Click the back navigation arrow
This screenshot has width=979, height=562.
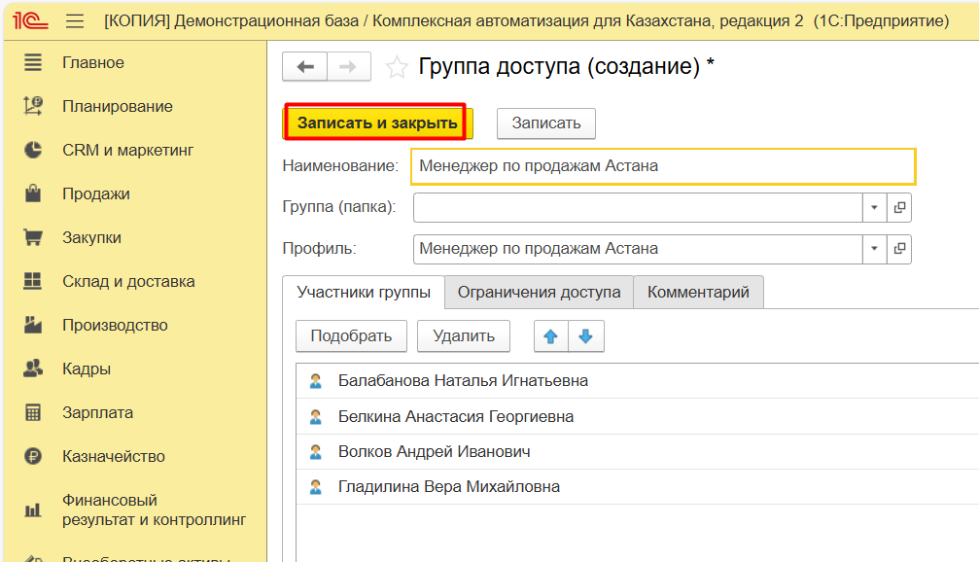305,66
